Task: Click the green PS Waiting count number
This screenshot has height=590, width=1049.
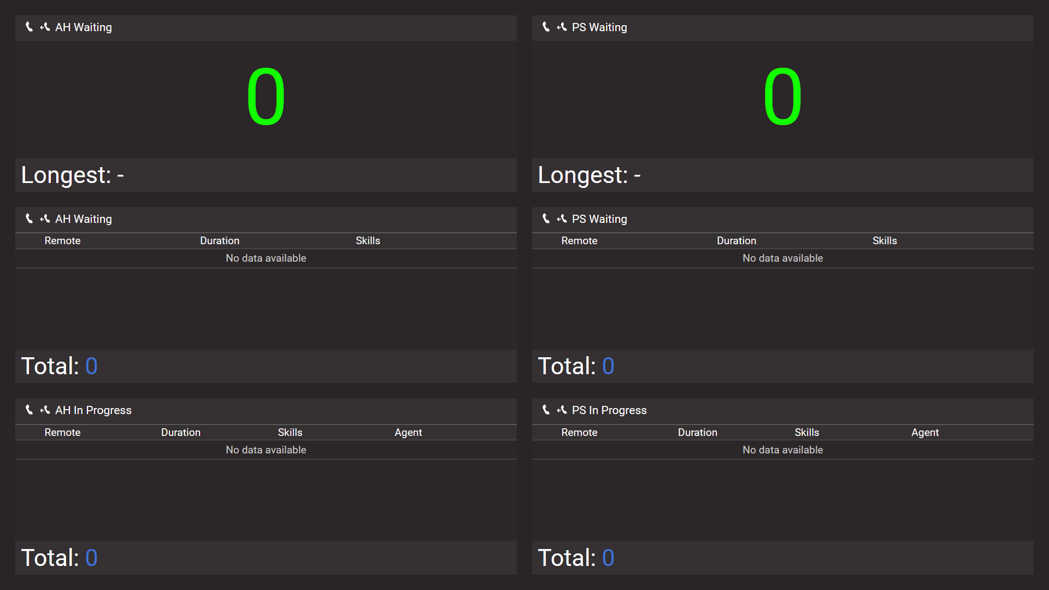Action: 782,97
